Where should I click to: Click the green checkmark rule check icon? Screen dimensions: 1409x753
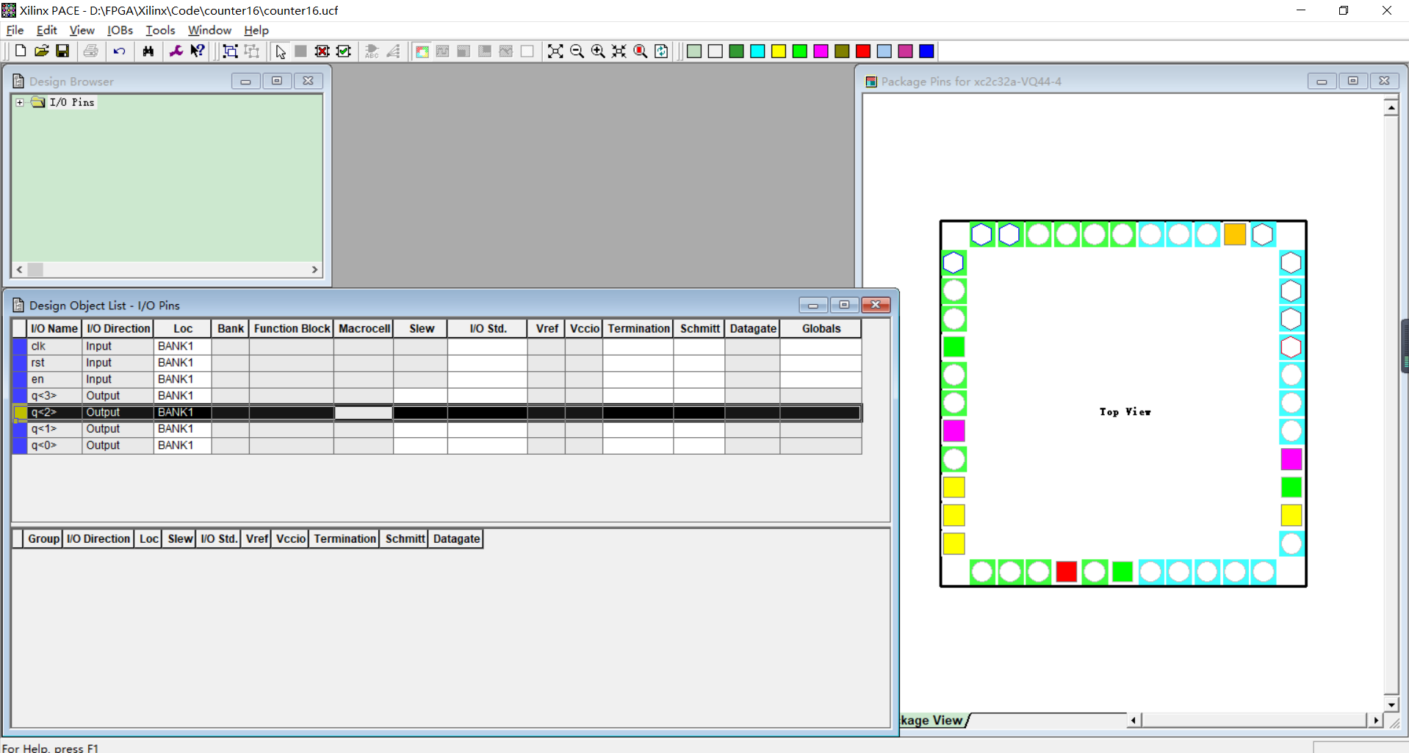click(343, 51)
